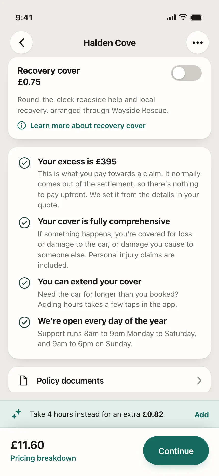This screenshot has width=219, height=476.
Task: Open Learn more about recovery cover
Action: (88, 126)
